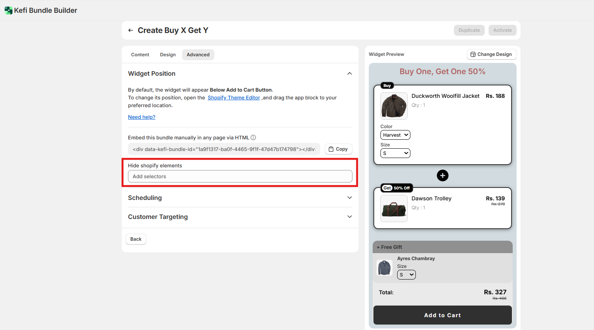Open the Shopify Theme Editor link

click(233, 98)
